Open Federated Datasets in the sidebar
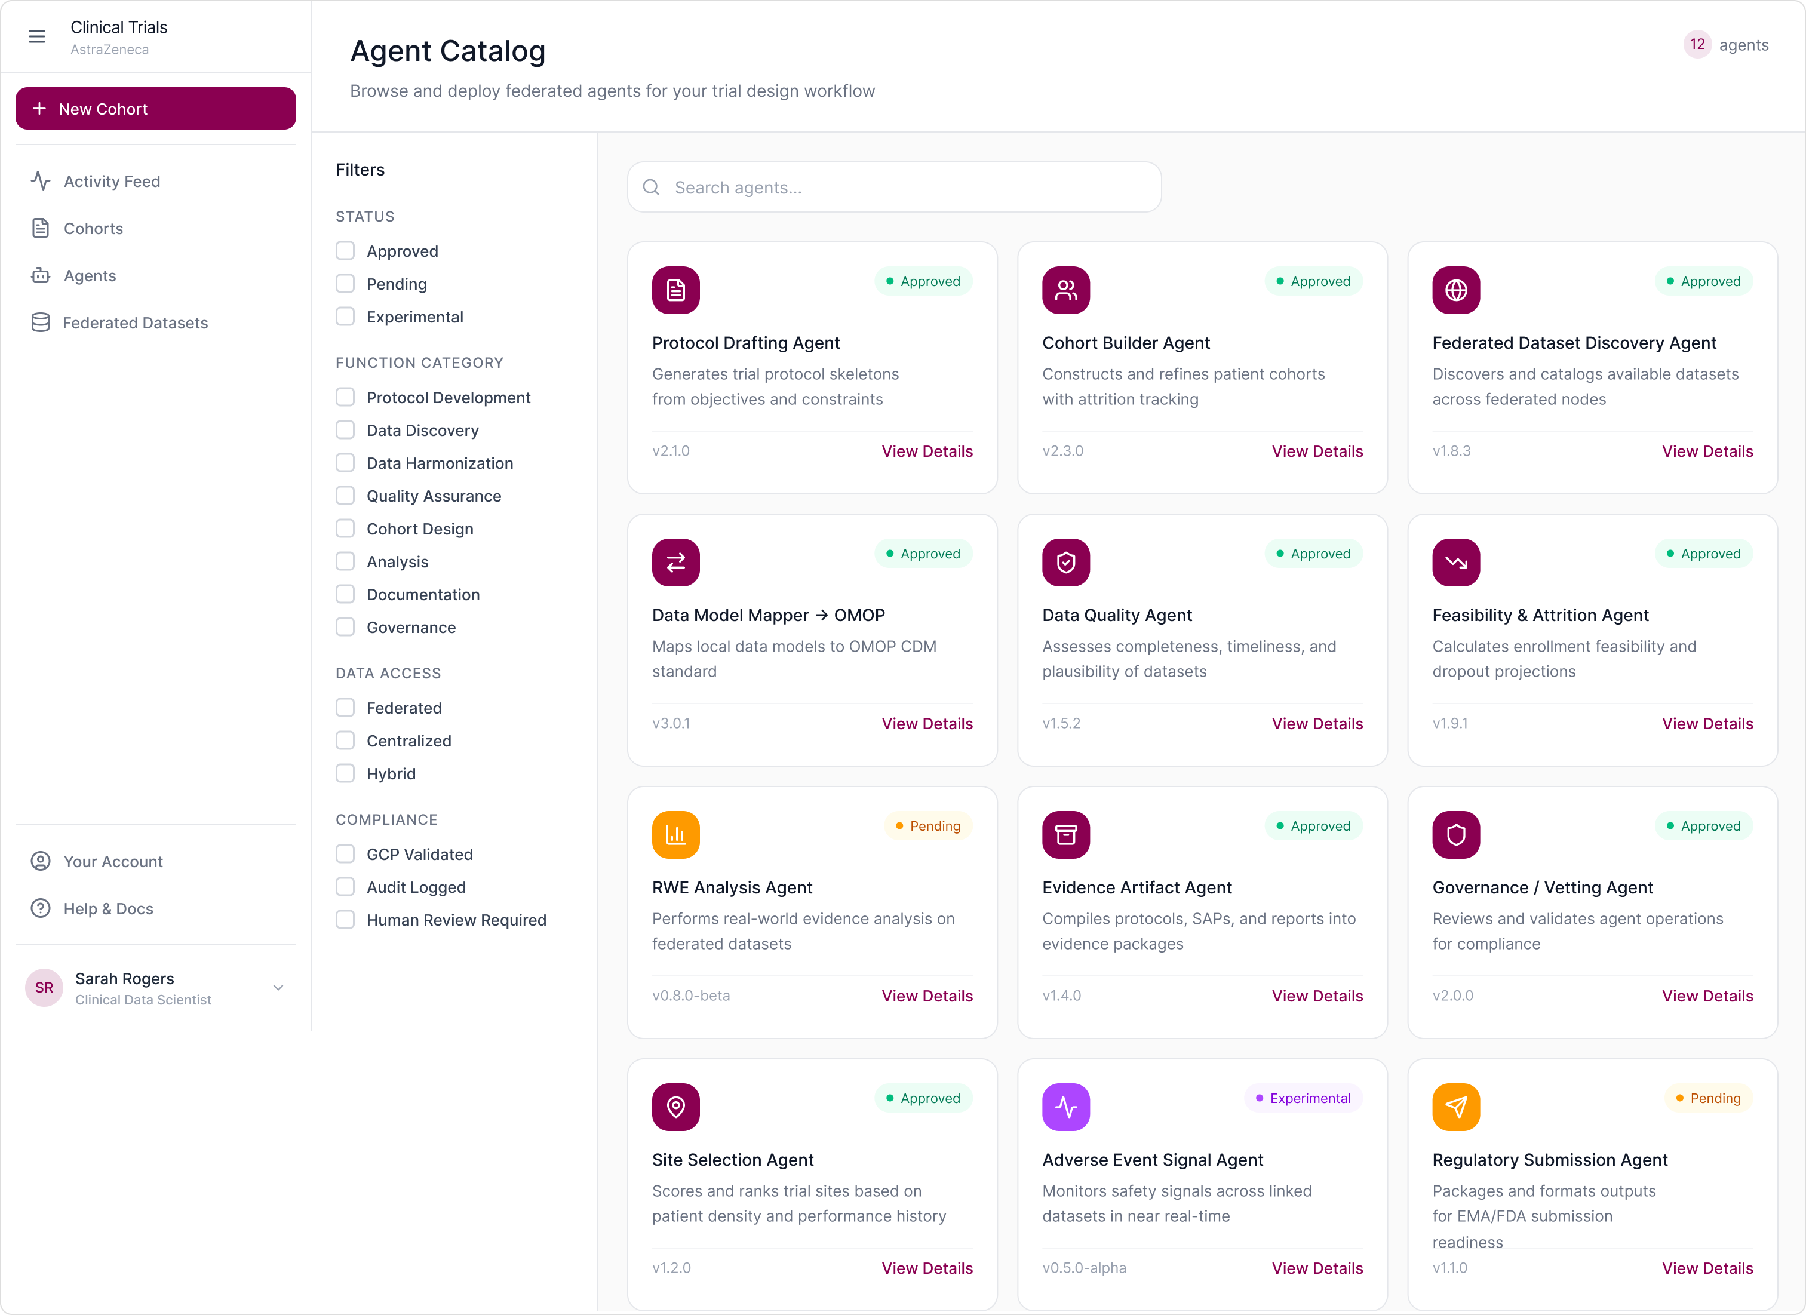 click(x=155, y=322)
